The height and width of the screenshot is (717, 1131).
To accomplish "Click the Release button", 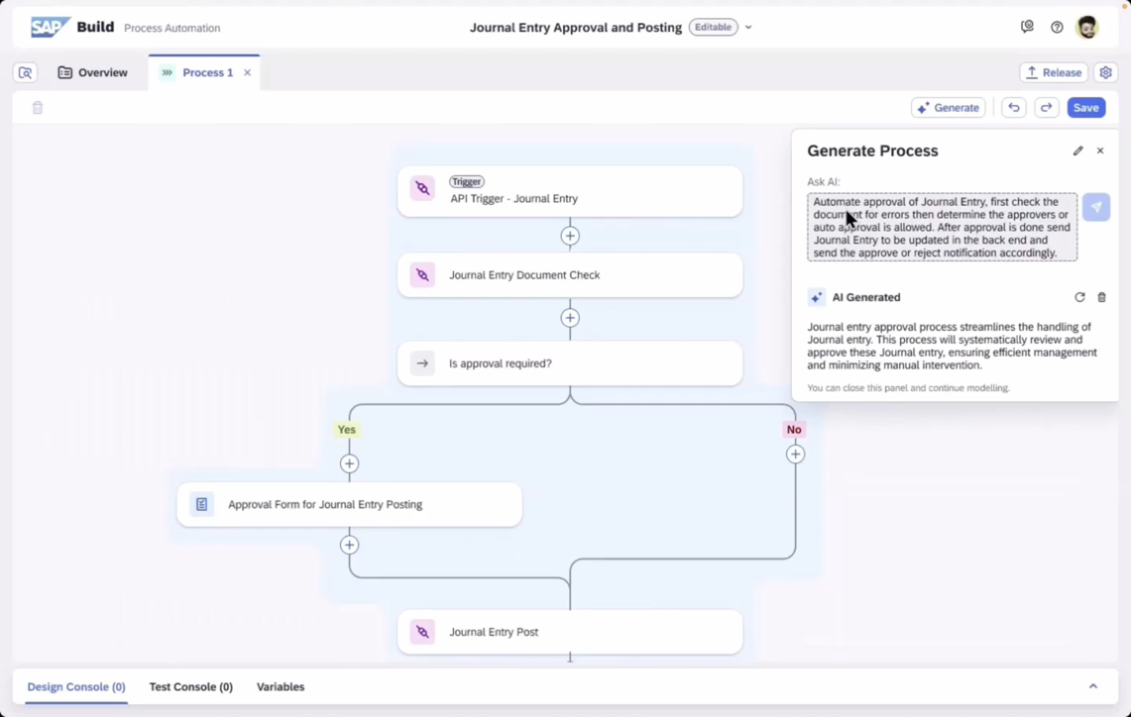I will (1054, 72).
